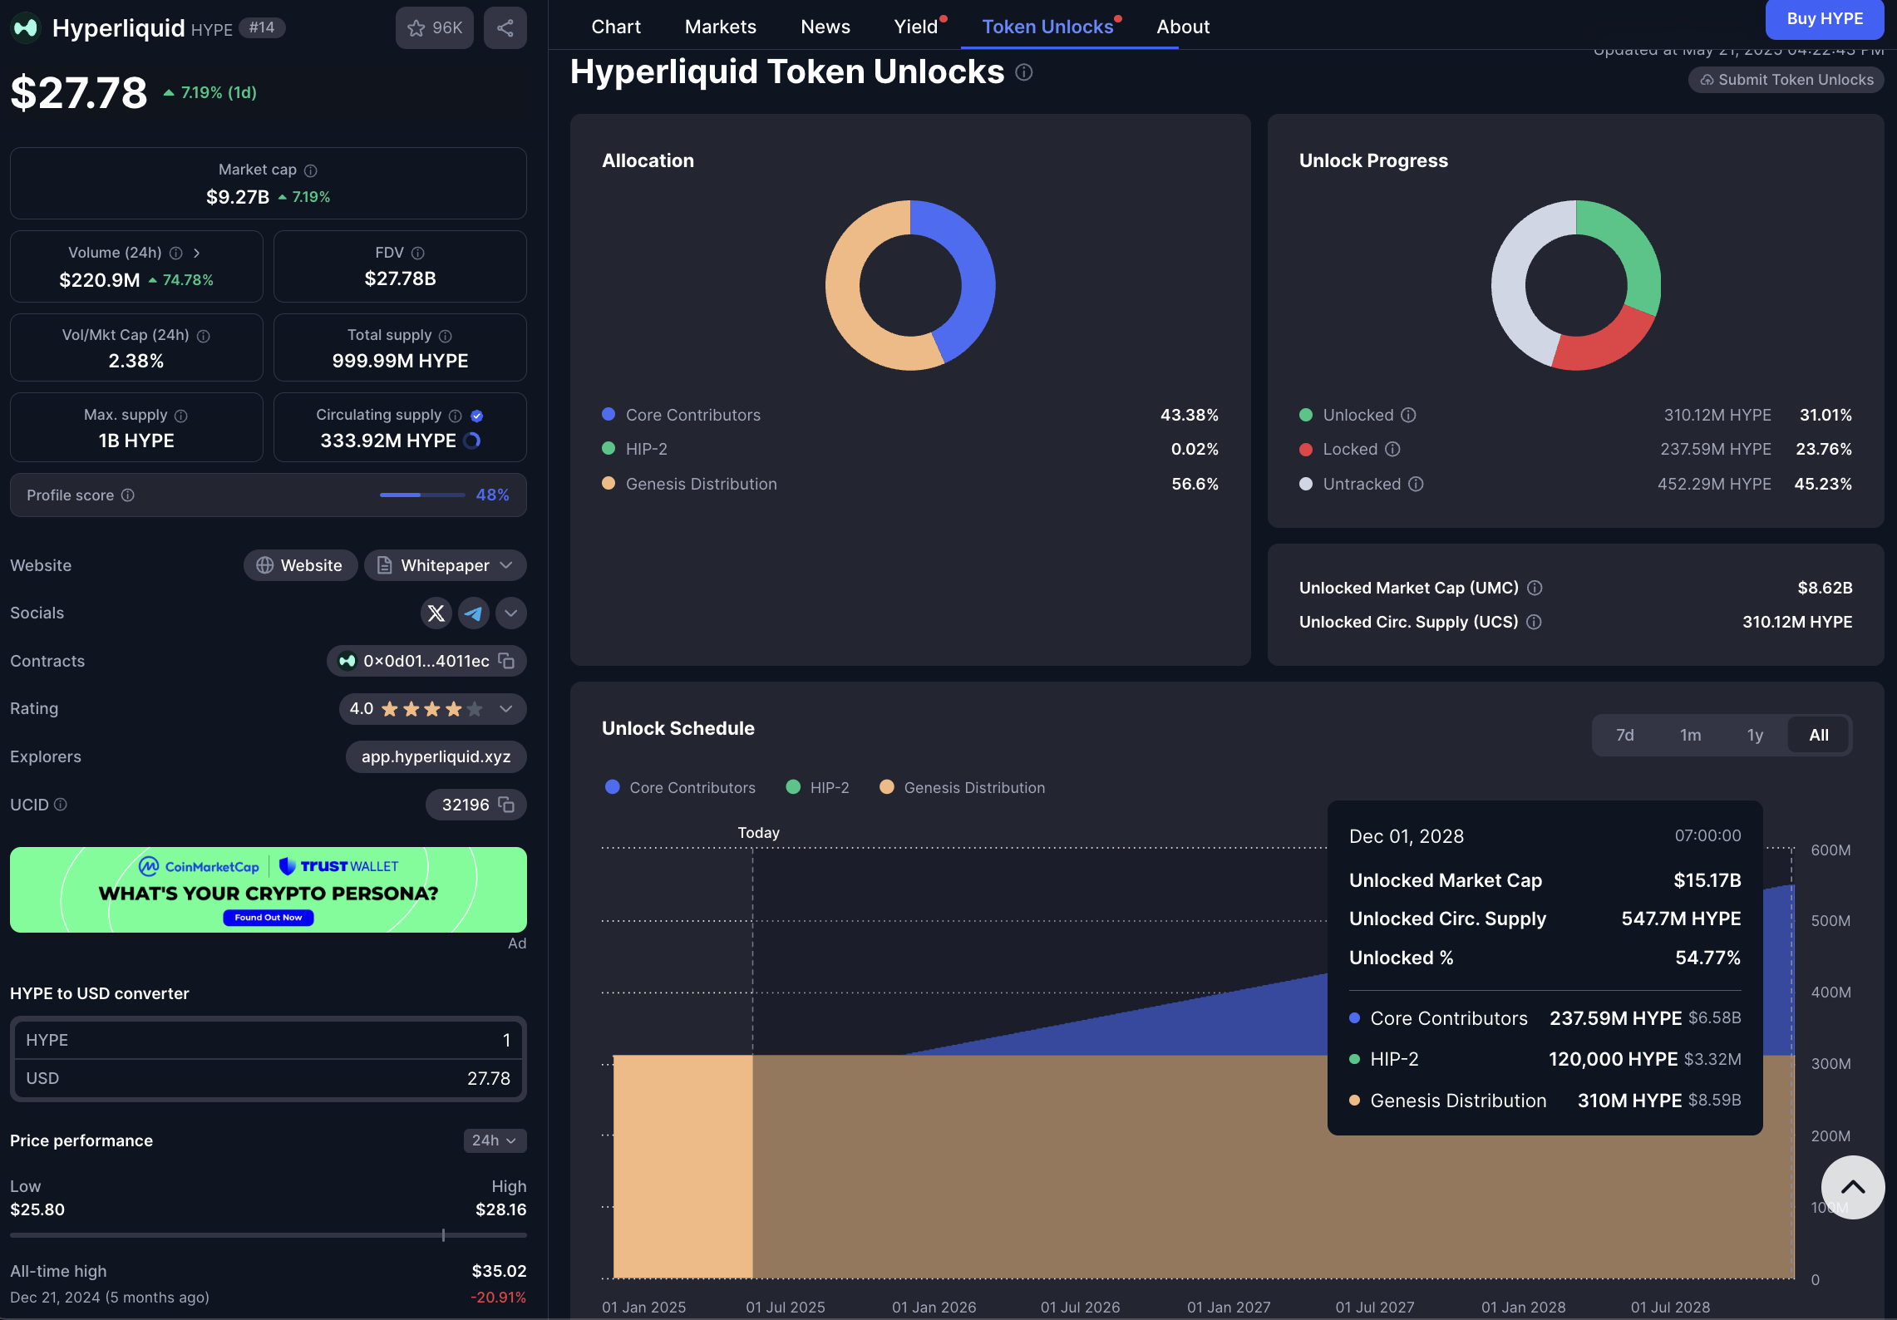1897x1320 pixels.
Task: Open the 24h price performance dropdown
Action: tap(494, 1140)
